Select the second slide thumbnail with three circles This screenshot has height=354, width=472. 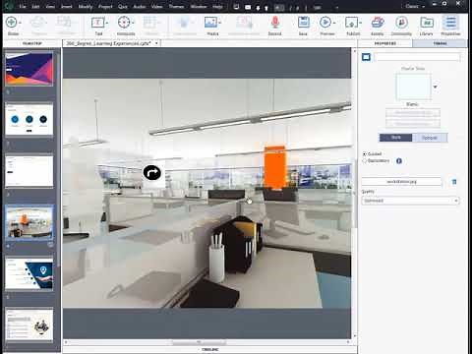29,119
